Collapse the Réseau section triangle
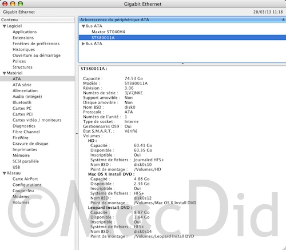Image resolution: width=286 pixels, height=250 pixels. pyautogui.click(x=4, y=173)
